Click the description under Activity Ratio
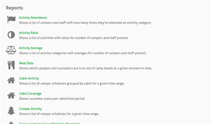 74,38
